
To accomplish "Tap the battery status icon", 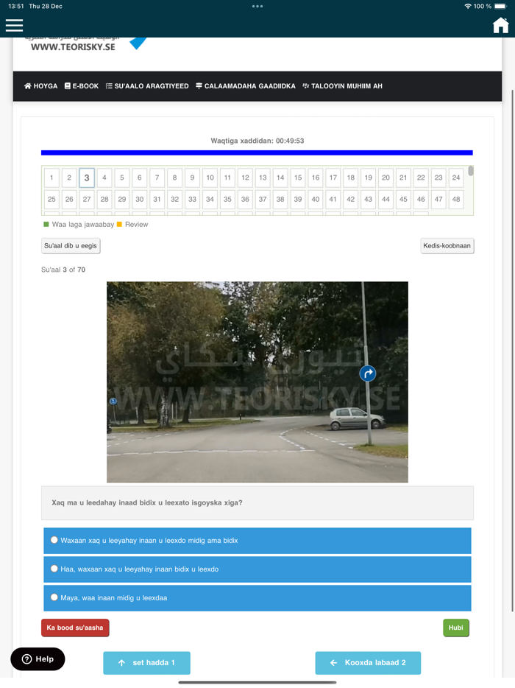I will pyautogui.click(x=500, y=6).
